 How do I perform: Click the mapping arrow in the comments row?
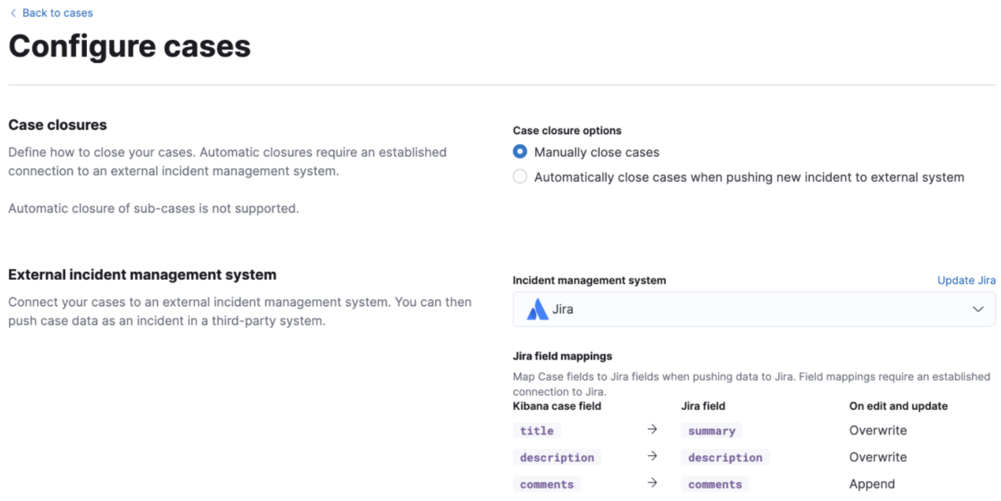(x=652, y=483)
